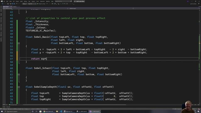Click the 'Sobel_Scharr' function name
Image resolution: width=201 pixels, height=113 pixels.
(42, 68)
